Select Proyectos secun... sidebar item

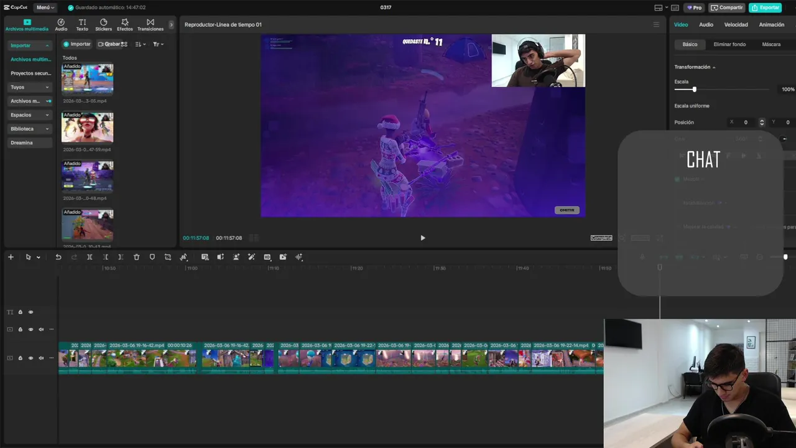(x=30, y=73)
